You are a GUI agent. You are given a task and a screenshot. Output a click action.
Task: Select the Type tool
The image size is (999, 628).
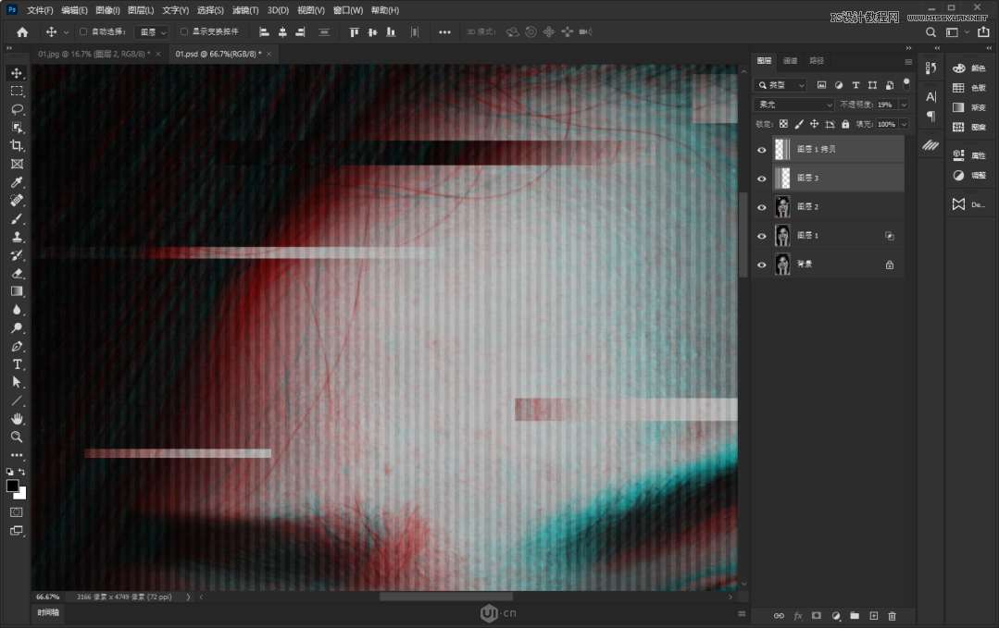[x=16, y=363]
